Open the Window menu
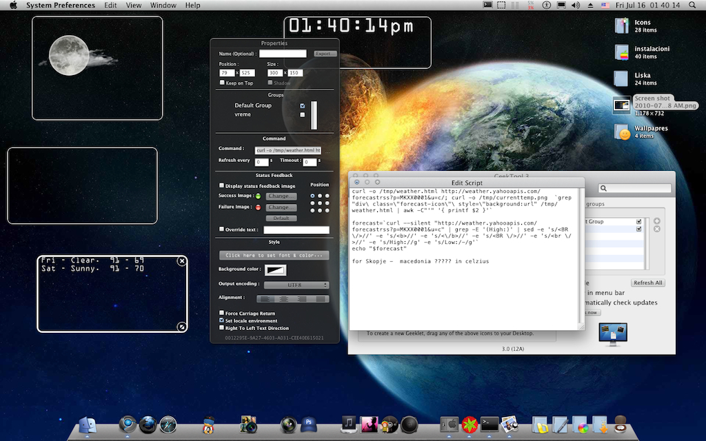Screen dimensions: 706x441 pyautogui.click(x=163, y=5)
